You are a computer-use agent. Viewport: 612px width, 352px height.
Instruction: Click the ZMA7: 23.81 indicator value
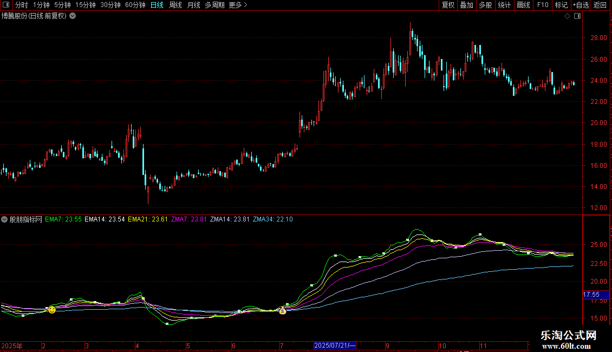[x=189, y=219]
